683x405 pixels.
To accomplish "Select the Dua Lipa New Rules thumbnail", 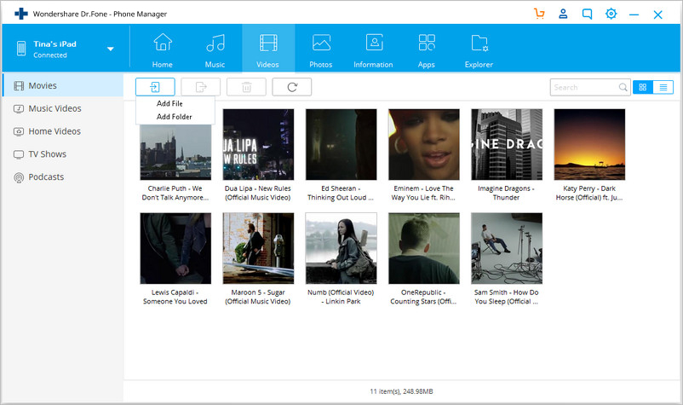I will tap(258, 144).
